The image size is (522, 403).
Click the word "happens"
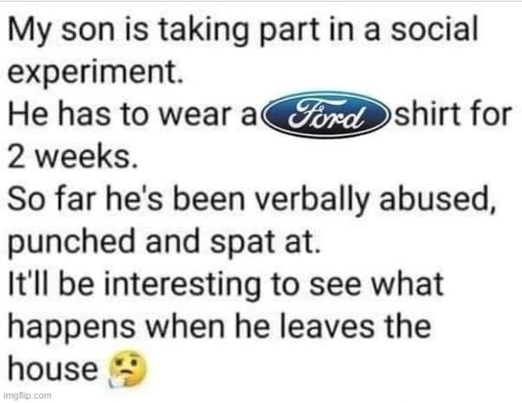coord(71,329)
